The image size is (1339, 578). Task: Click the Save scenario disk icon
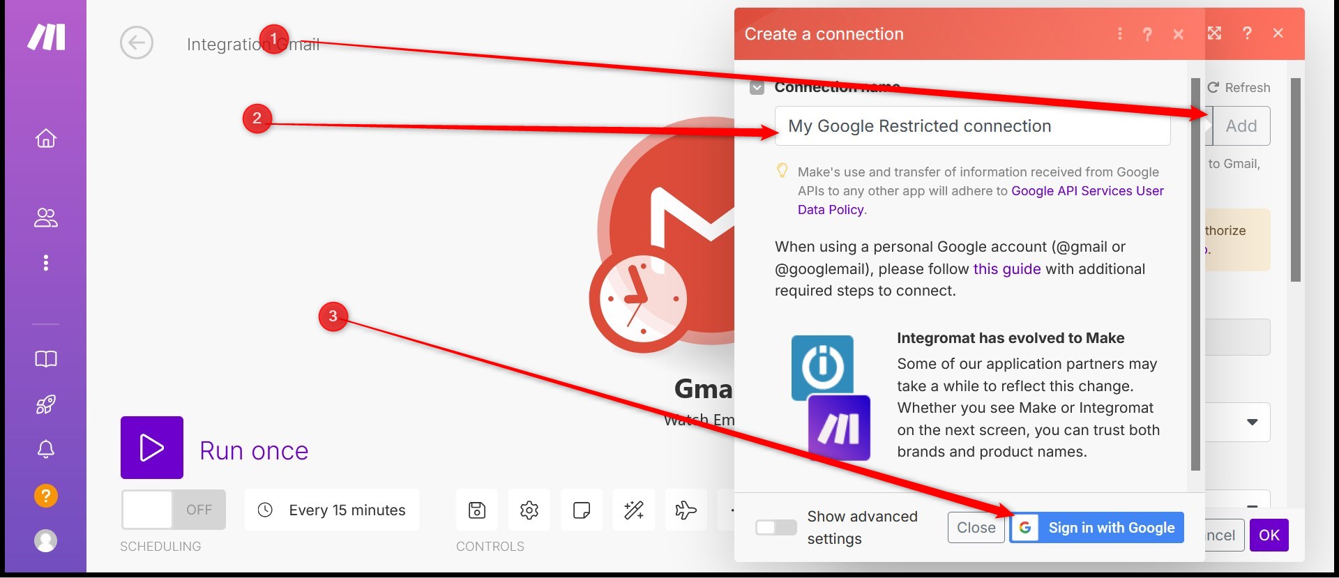tap(477, 510)
